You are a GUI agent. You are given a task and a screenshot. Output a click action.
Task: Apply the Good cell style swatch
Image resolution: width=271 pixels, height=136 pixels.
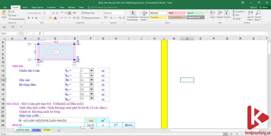[x=195, y=13]
